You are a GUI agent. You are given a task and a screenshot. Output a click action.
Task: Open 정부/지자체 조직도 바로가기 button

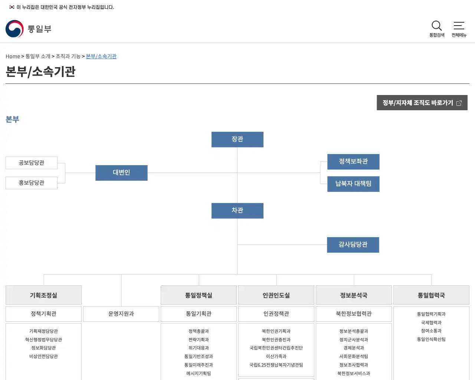(x=422, y=103)
